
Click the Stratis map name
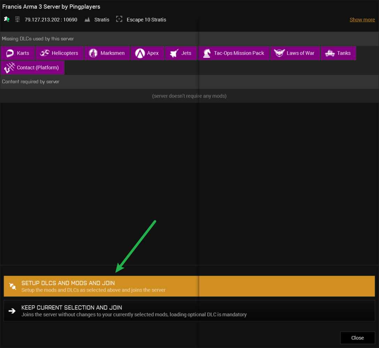coord(102,20)
